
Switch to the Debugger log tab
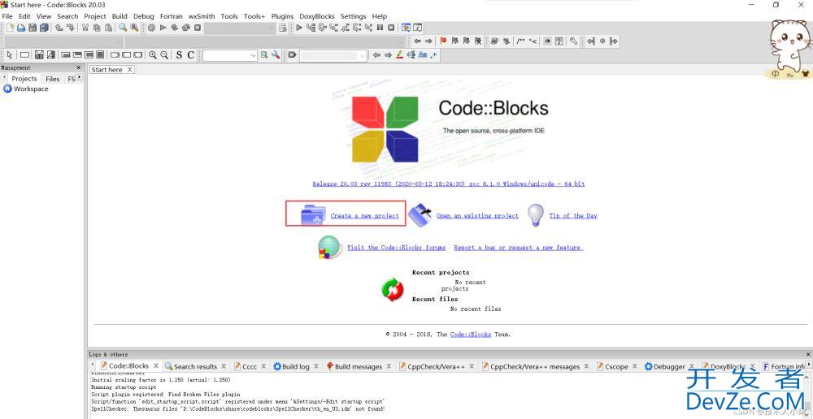[x=669, y=366]
